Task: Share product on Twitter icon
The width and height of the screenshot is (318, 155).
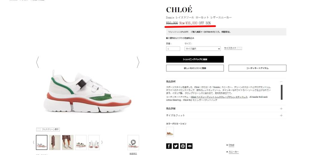Action: (176, 146)
